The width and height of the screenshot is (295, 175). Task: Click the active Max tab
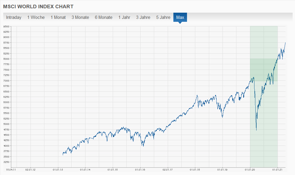180,17
